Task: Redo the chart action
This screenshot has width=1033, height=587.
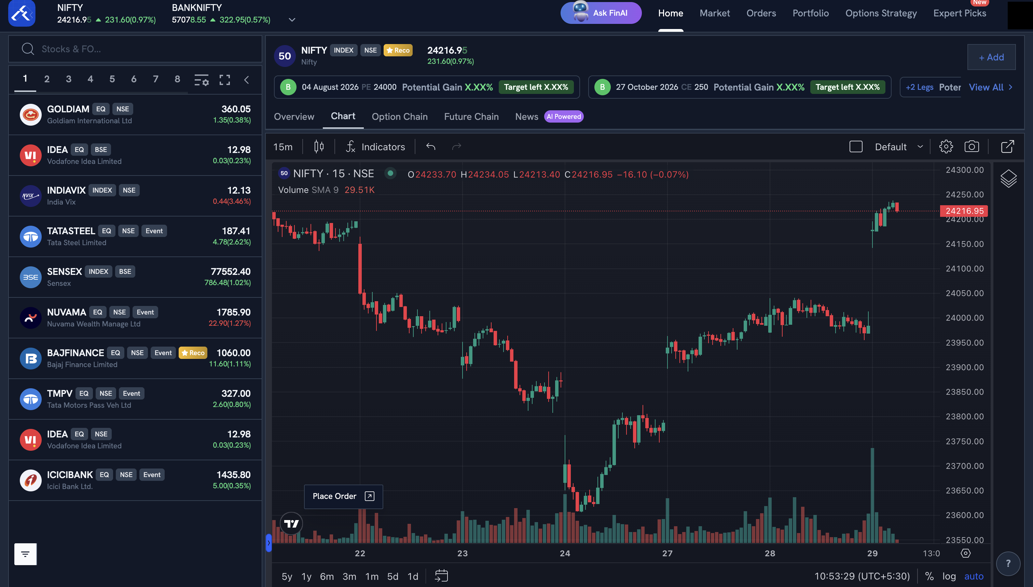Action: coord(456,147)
